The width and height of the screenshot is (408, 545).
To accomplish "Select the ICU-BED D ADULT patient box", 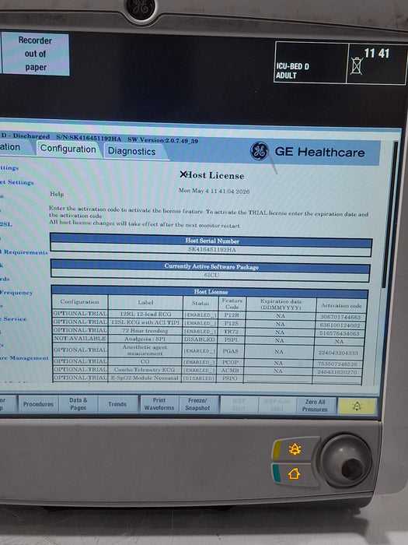I will 311,62.
